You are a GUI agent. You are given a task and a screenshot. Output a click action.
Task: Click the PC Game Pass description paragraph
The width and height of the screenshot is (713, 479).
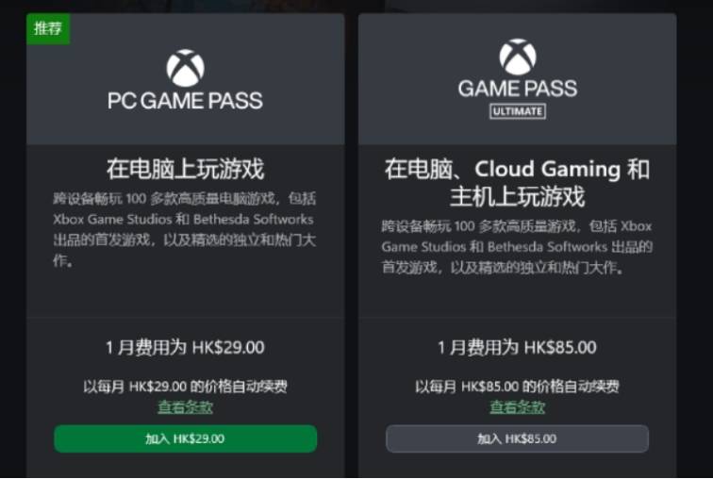coord(185,229)
